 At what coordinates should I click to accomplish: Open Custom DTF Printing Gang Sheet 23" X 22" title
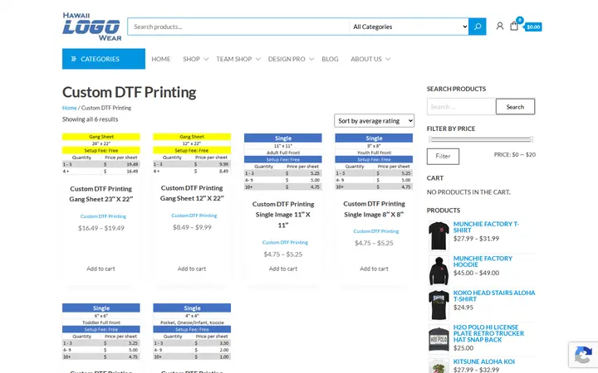[x=101, y=194]
